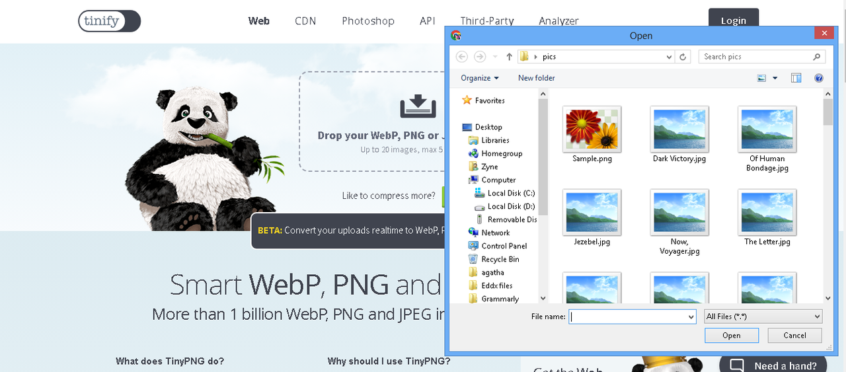The image size is (846, 372).
Task: Open the Third-Party tab
Action: click(x=487, y=21)
